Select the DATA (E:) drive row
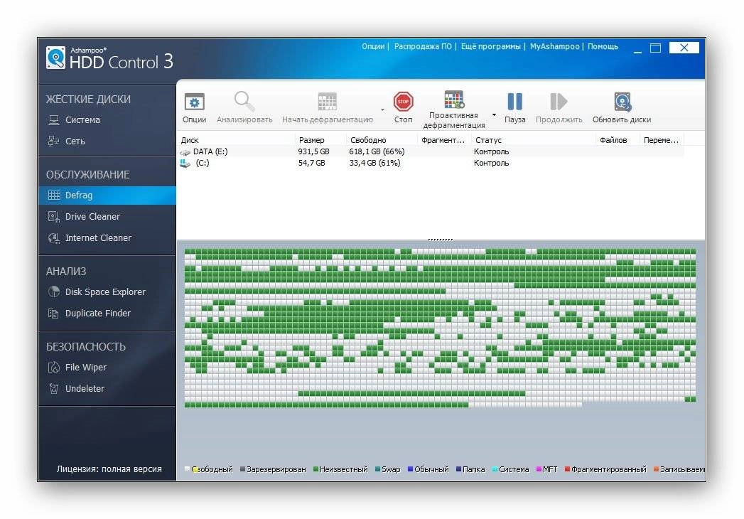This screenshot has width=744, height=519. pos(431,151)
